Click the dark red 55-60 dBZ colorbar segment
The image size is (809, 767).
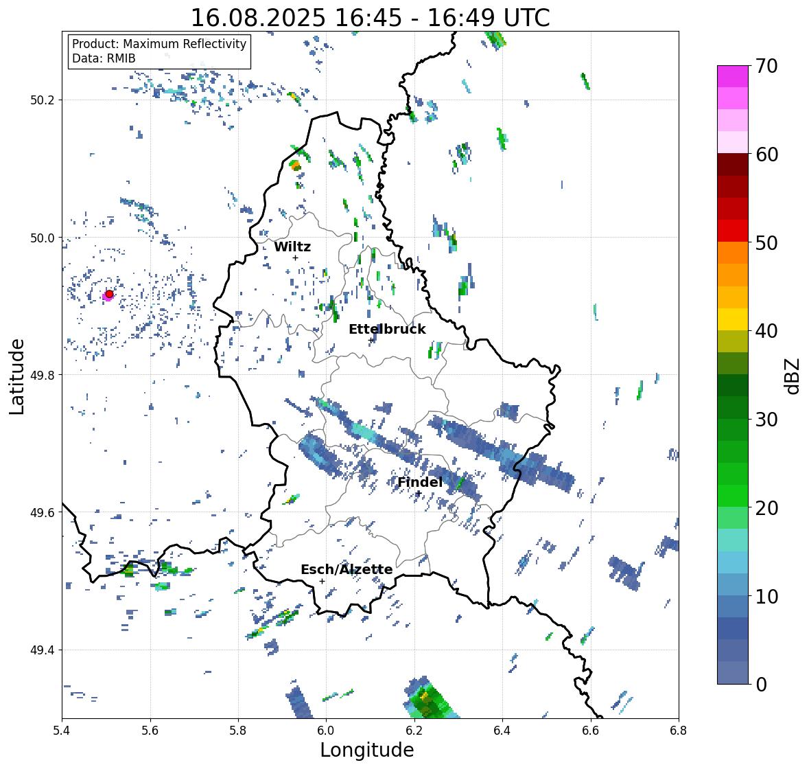[x=733, y=176]
